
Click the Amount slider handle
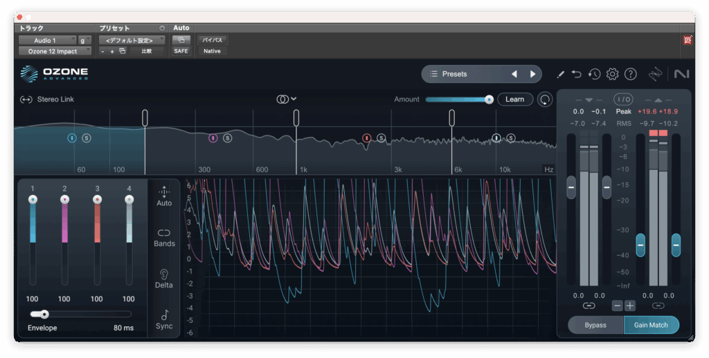point(489,100)
